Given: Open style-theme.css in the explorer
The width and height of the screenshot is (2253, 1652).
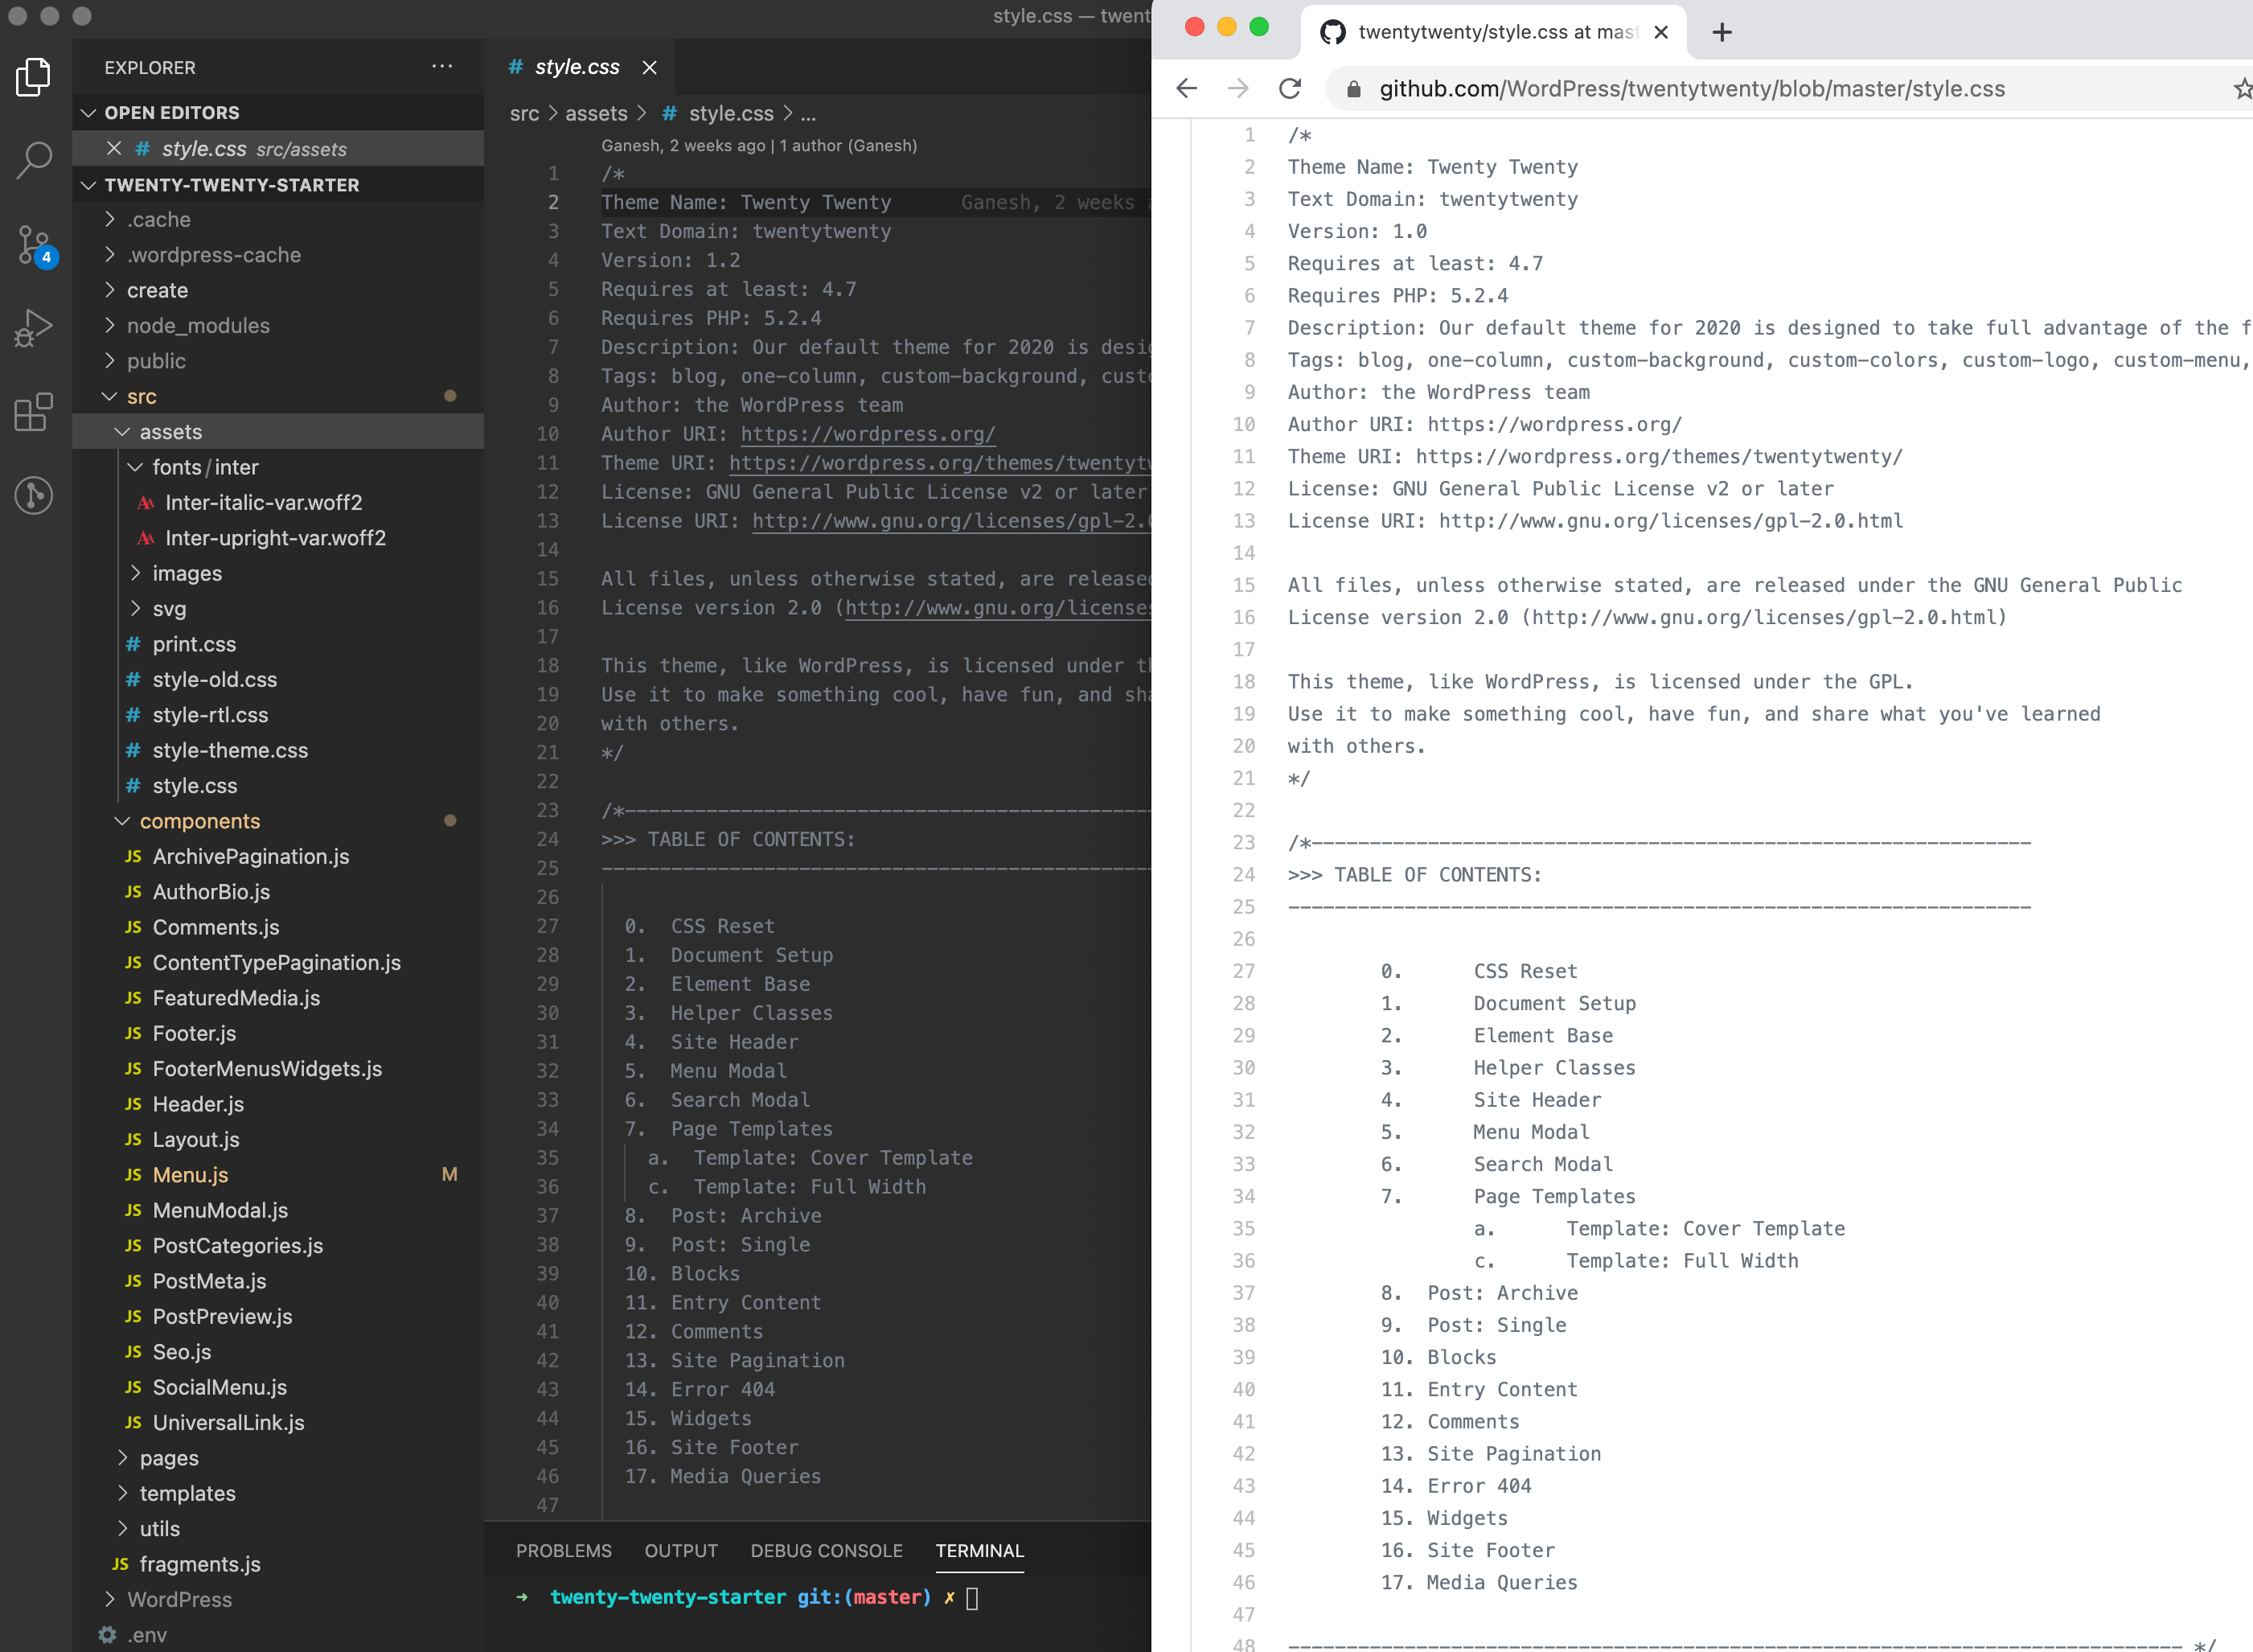Looking at the screenshot, I should click(230, 750).
